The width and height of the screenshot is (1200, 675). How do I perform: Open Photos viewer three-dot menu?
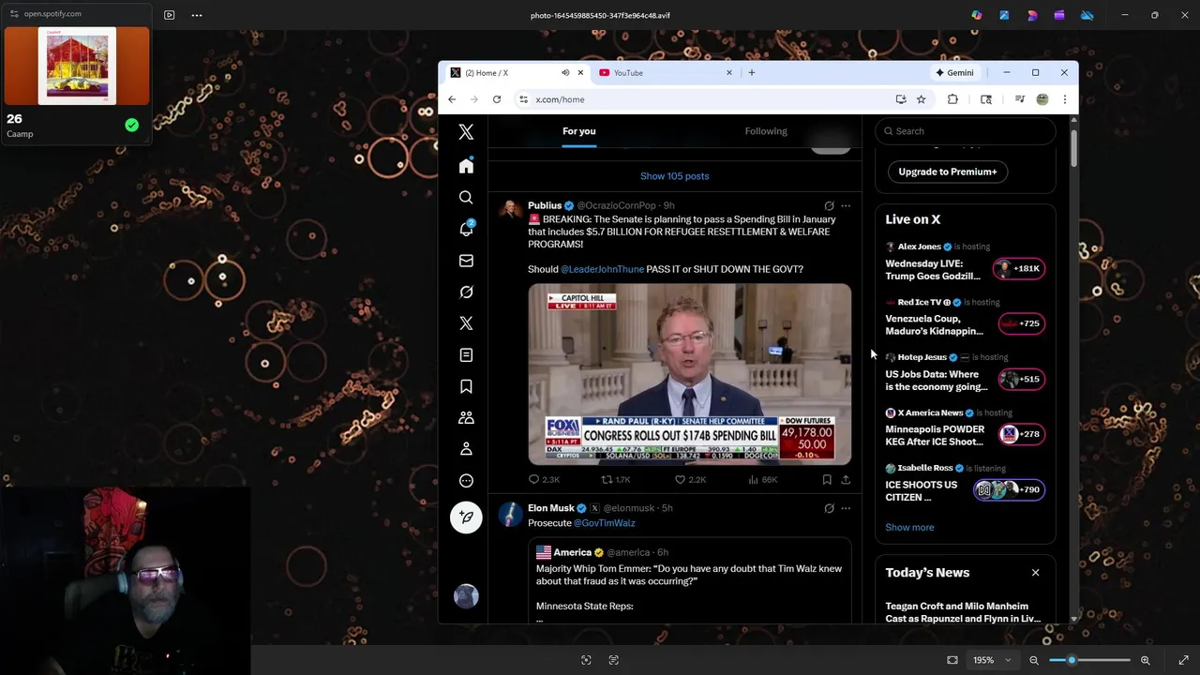coord(197,15)
